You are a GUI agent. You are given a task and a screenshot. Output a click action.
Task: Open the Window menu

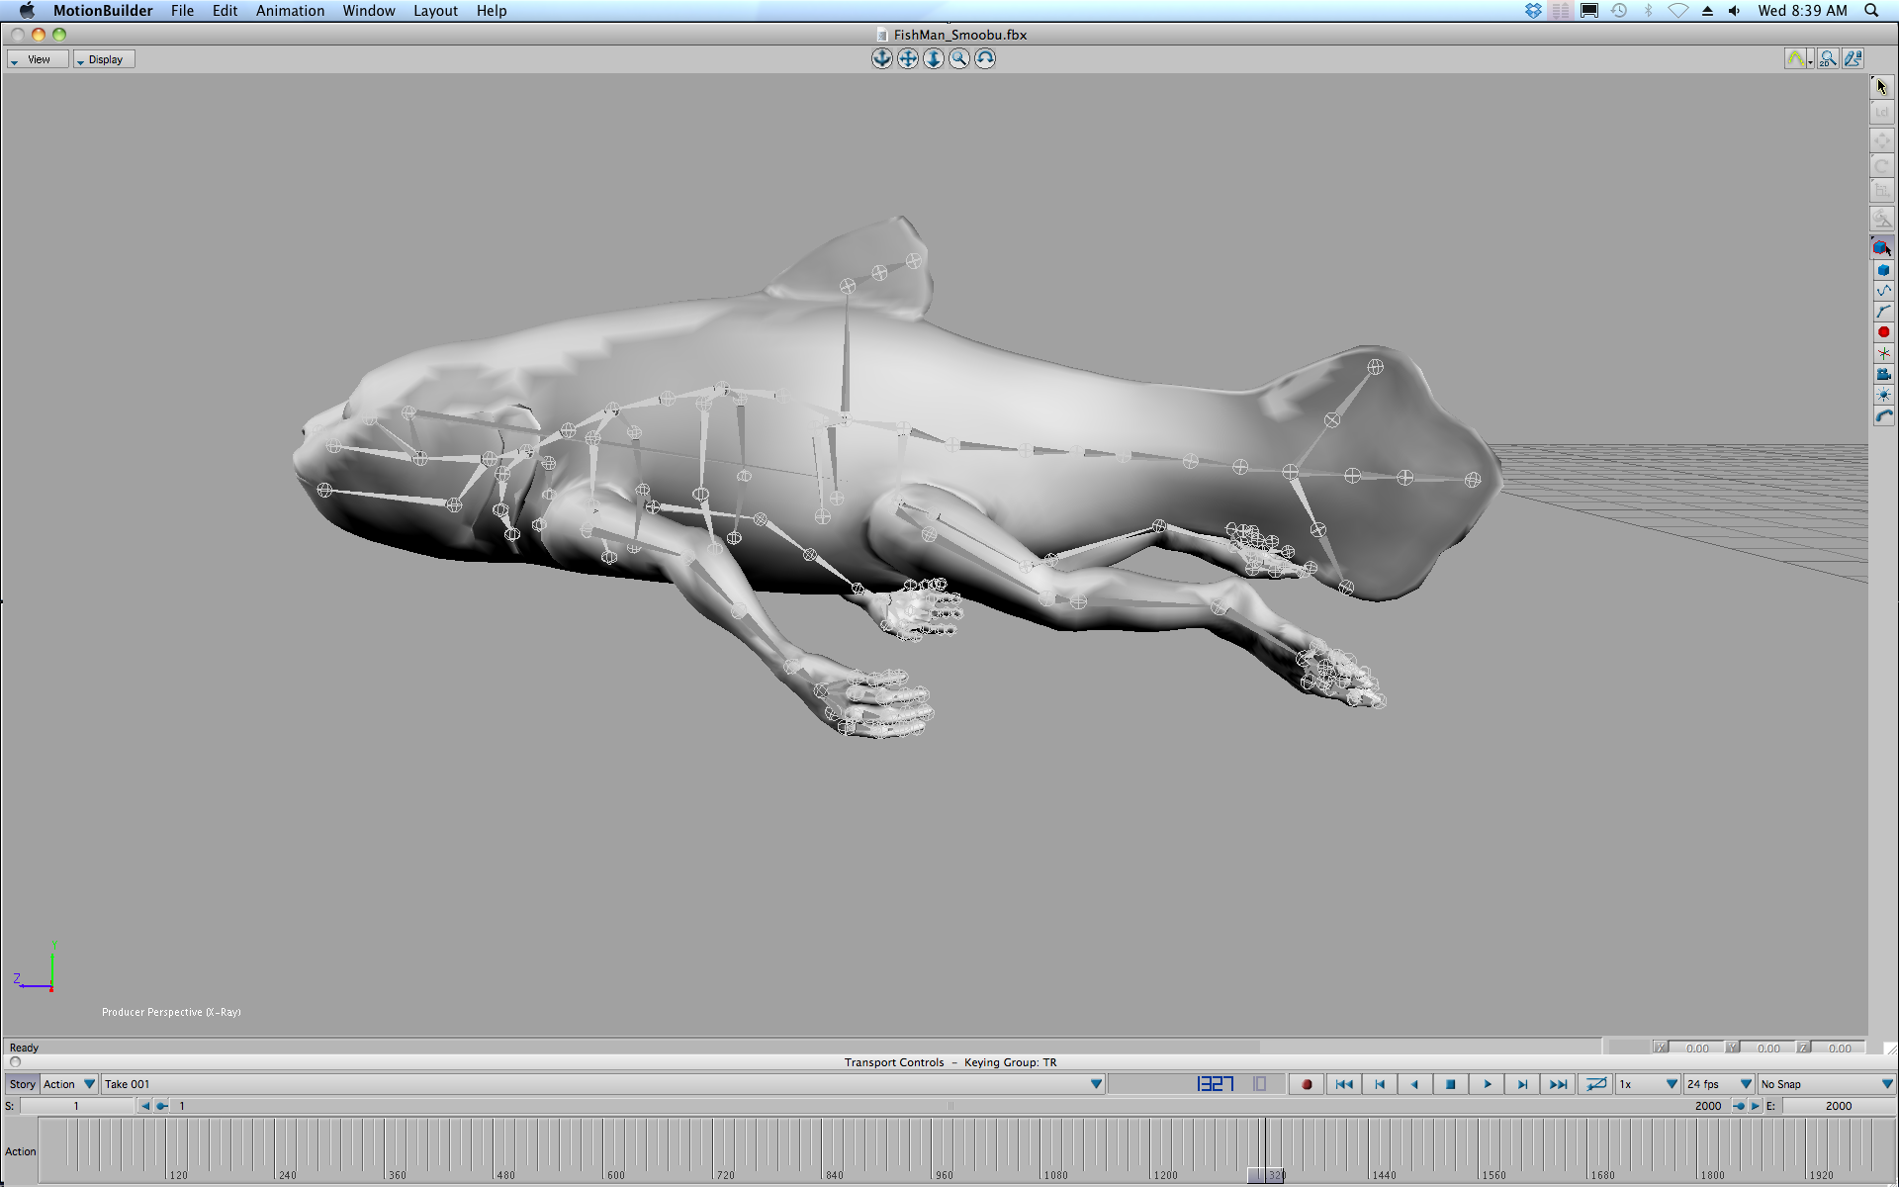[x=369, y=11]
